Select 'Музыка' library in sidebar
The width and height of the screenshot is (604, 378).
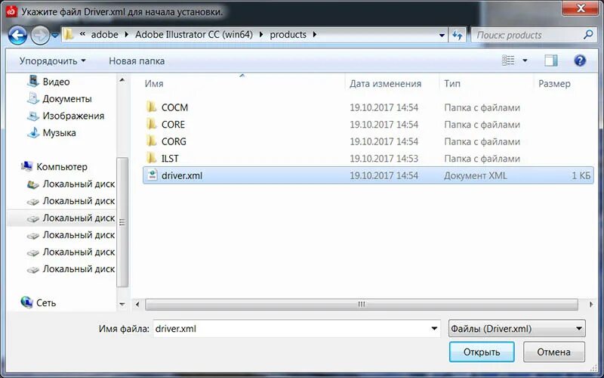click(59, 133)
